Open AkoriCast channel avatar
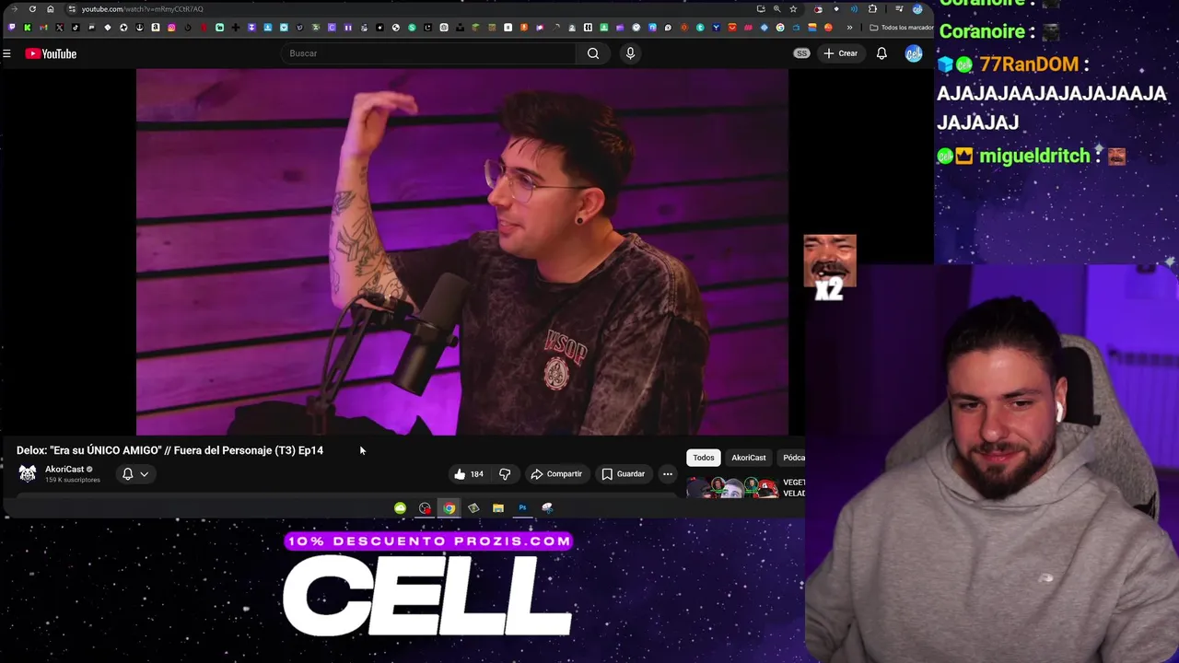1179x663 pixels. (x=28, y=473)
